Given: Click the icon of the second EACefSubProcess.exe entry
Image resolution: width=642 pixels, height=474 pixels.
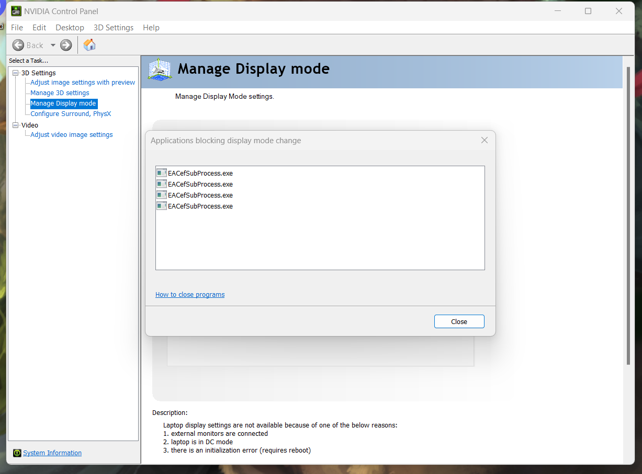Looking at the screenshot, I should pos(161,184).
